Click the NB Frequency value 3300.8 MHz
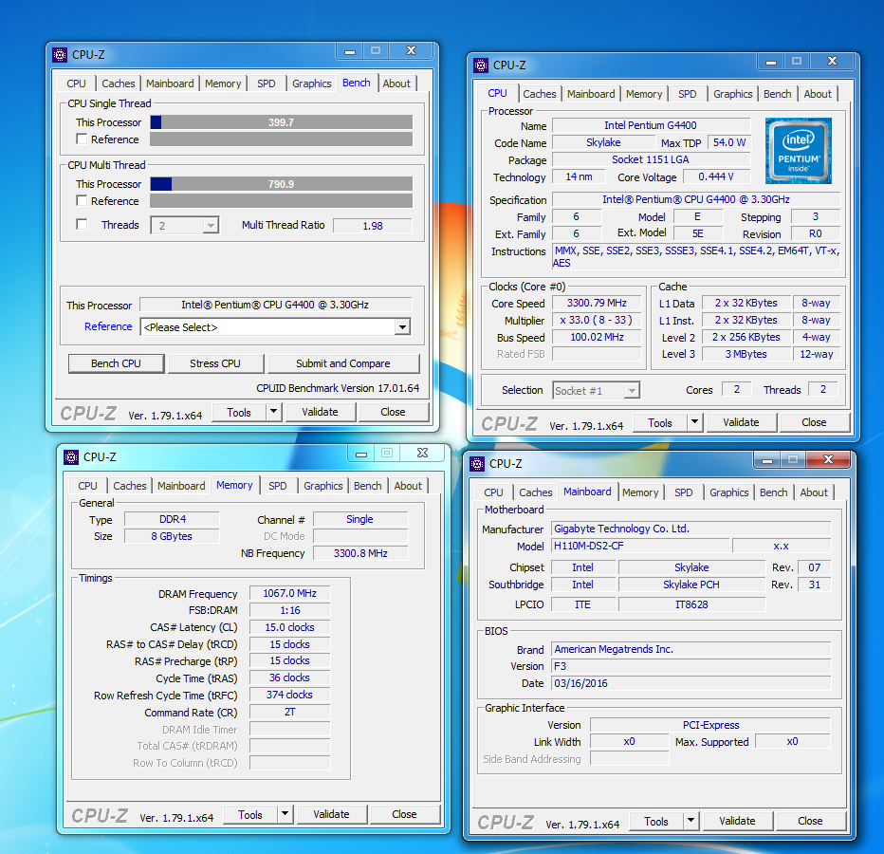The image size is (884, 854). [360, 553]
